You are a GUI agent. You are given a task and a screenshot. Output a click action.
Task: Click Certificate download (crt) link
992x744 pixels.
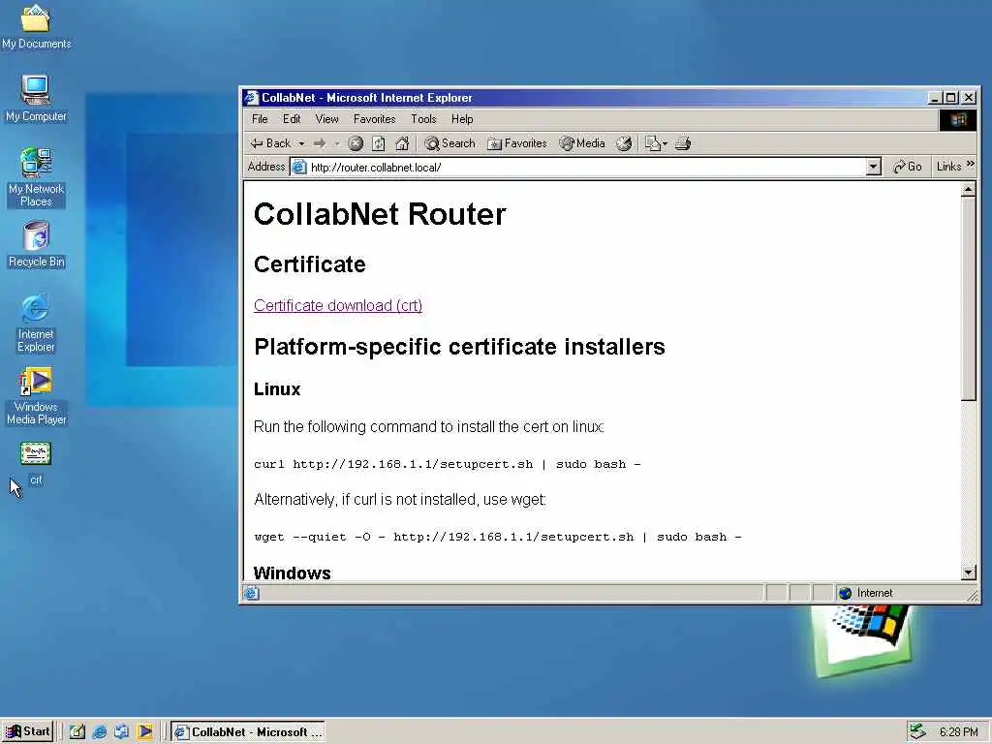coord(338,305)
